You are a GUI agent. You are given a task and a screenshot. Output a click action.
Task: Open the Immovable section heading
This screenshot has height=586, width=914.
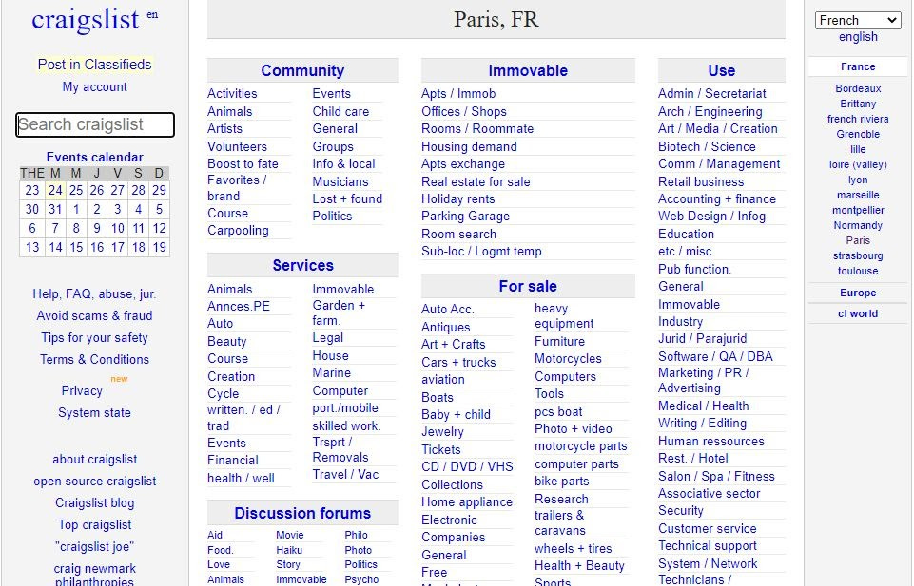[528, 70]
